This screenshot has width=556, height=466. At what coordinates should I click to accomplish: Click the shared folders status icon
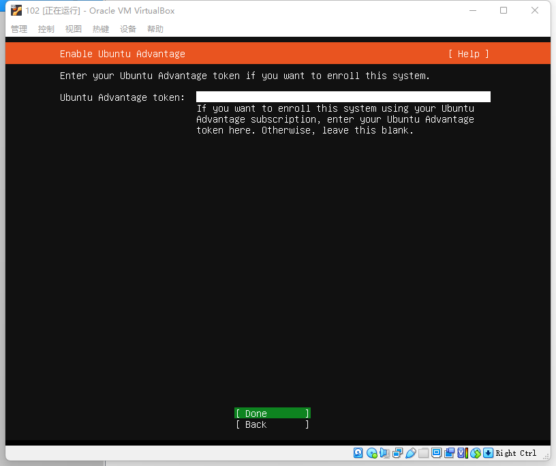tap(423, 453)
